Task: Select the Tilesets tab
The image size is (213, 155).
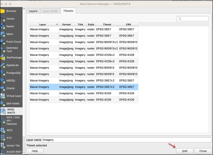Action: [68, 11]
